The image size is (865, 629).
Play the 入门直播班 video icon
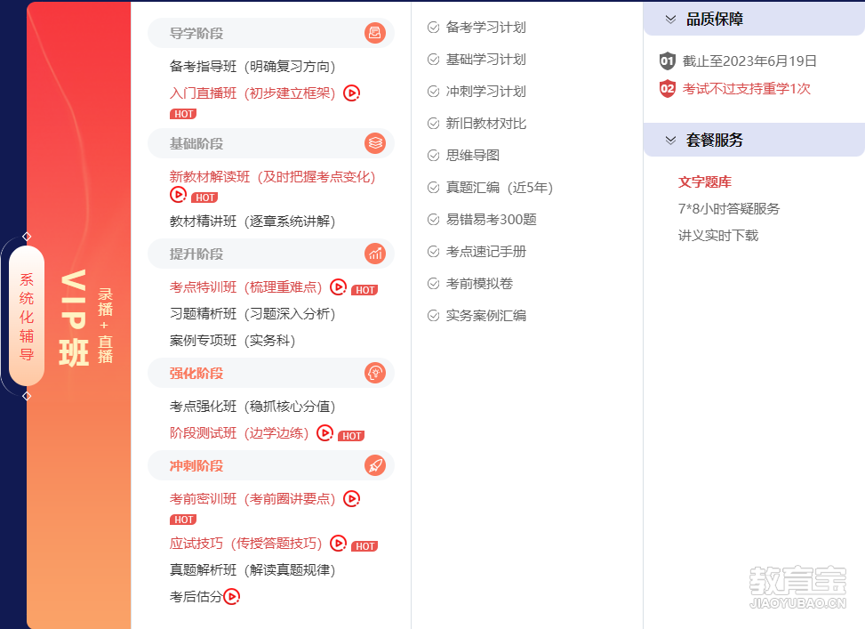[x=352, y=93]
